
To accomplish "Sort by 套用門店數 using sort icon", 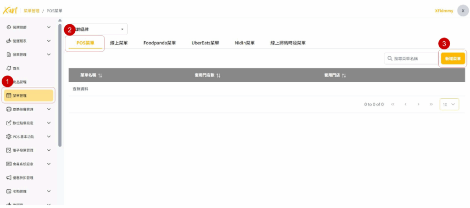I will click(218, 75).
